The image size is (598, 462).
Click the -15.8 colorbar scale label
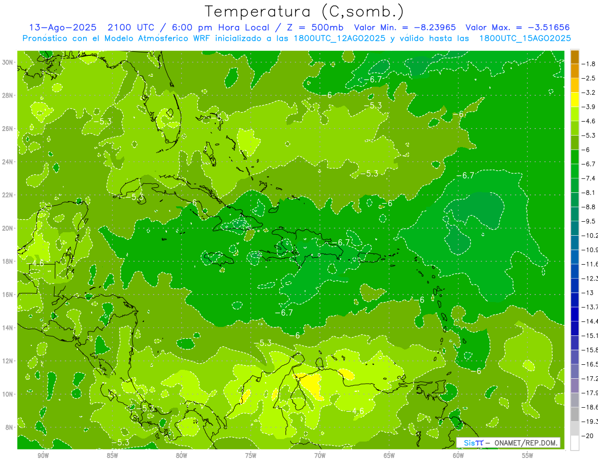pyautogui.click(x=591, y=349)
